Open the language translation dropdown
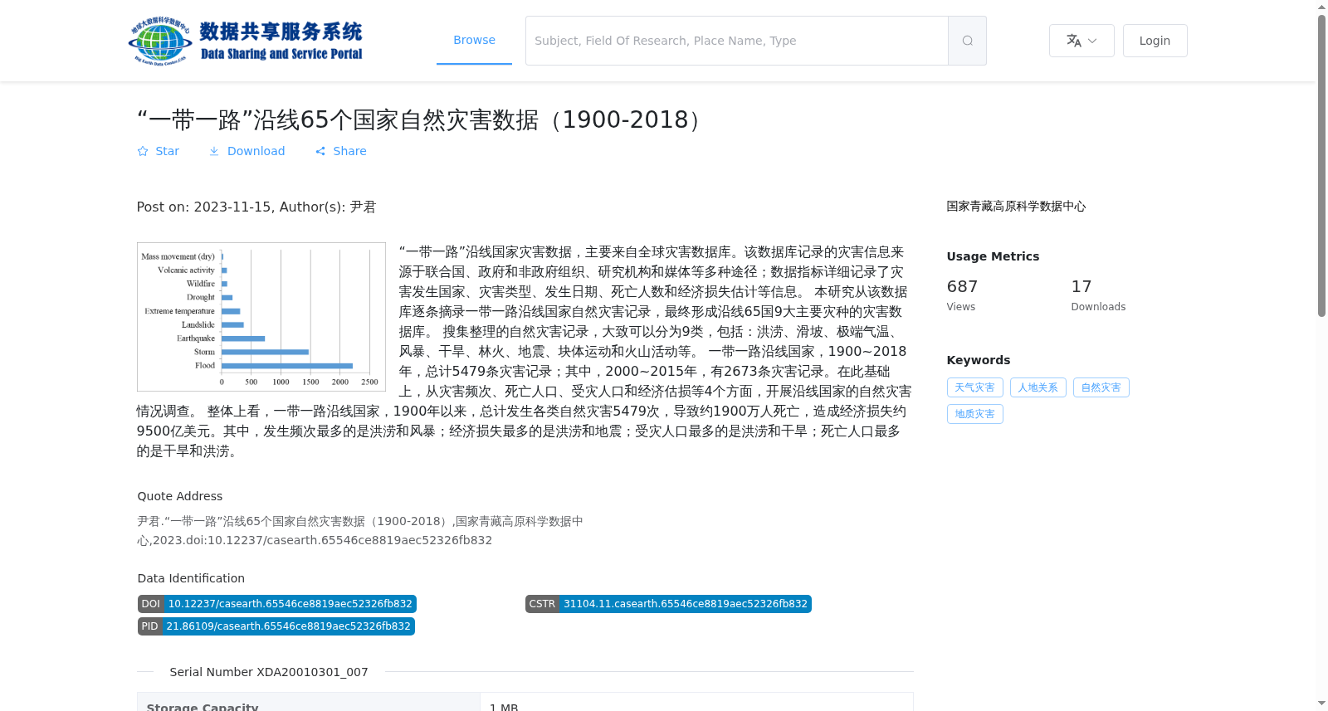The width and height of the screenshot is (1328, 711). (1081, 41)
